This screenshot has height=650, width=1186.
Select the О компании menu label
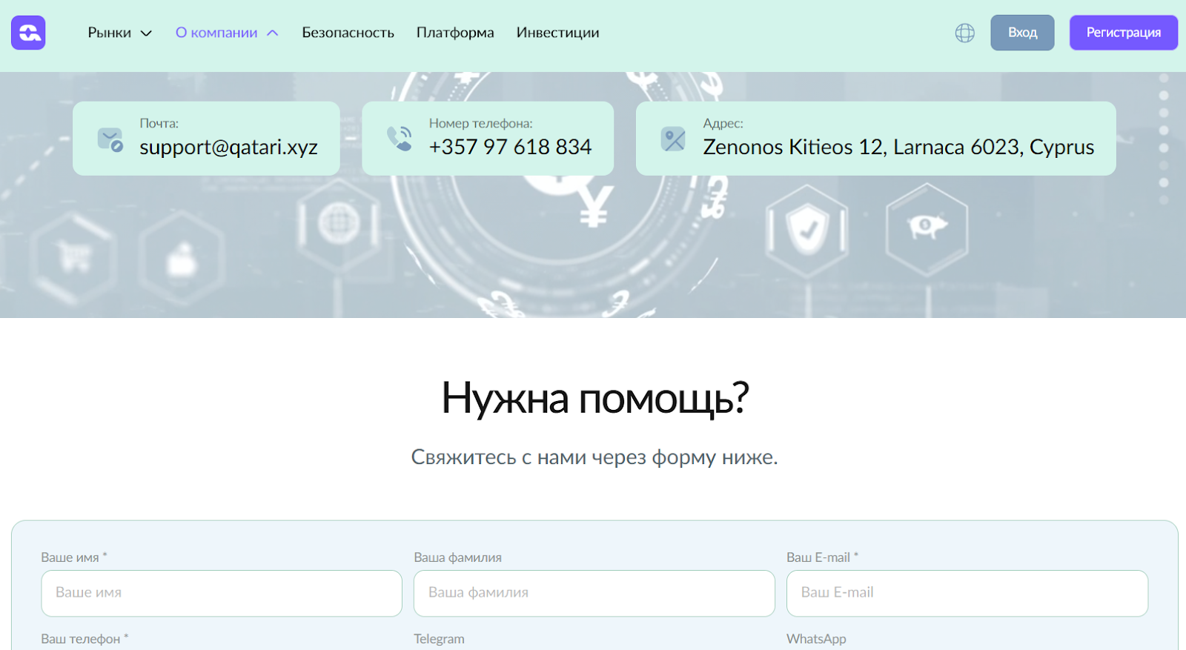coord(216,33)
